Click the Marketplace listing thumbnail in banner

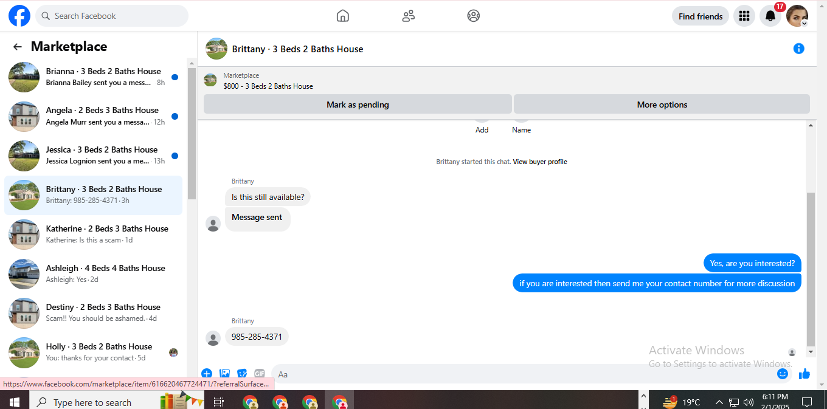click(x=210, y=80)
